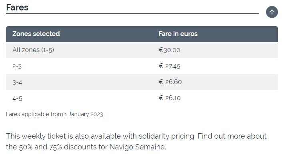Screen dimensions: 282x157
Task: Click the € 27.45 fare value
Action: click(x=169, y=66)
